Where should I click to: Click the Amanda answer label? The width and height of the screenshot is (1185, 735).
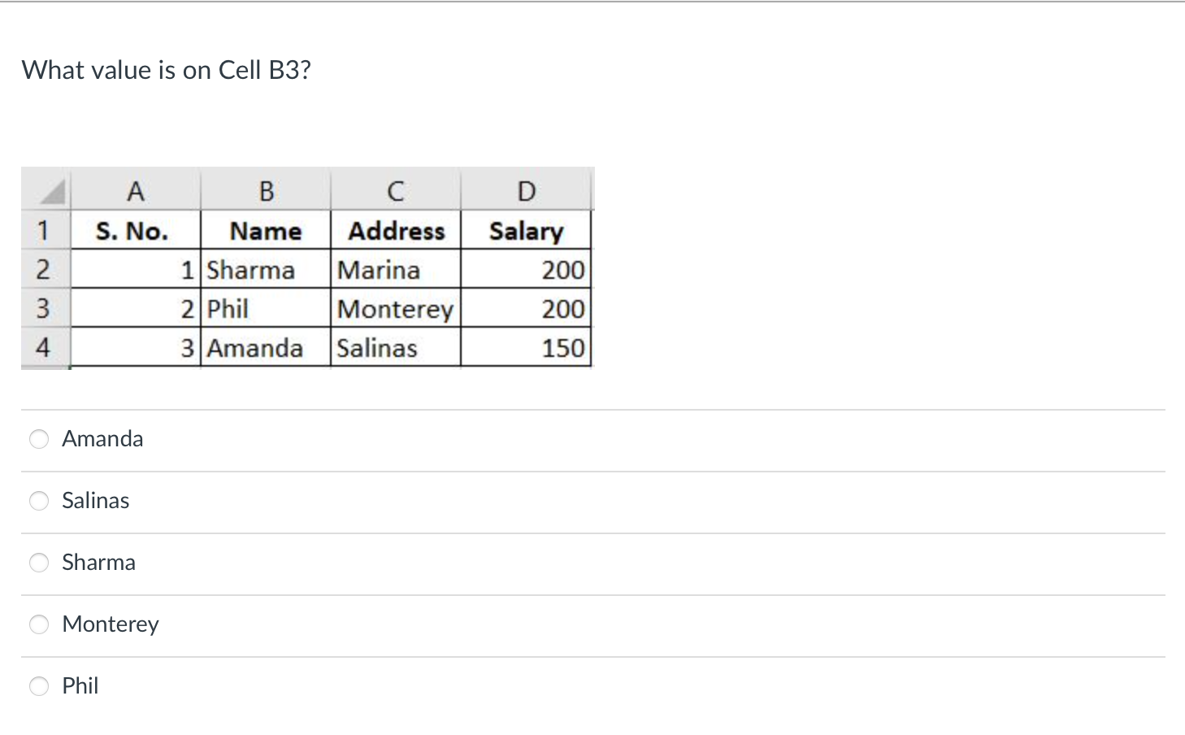[x=103, y=438]
